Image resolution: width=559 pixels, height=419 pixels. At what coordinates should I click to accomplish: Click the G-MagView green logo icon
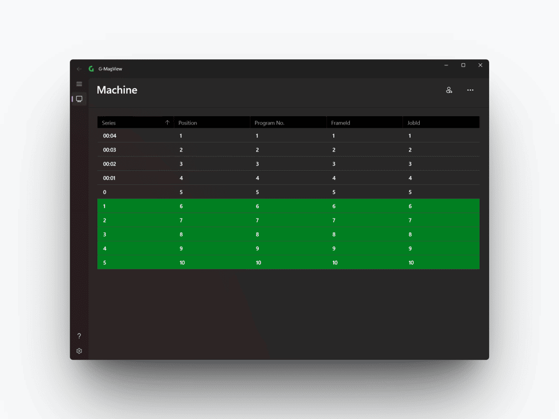(x=91, y=69)
